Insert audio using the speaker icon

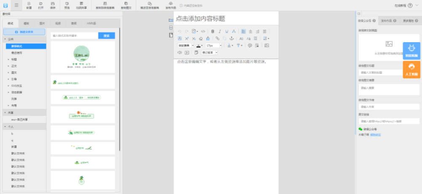tap(180, 52)
